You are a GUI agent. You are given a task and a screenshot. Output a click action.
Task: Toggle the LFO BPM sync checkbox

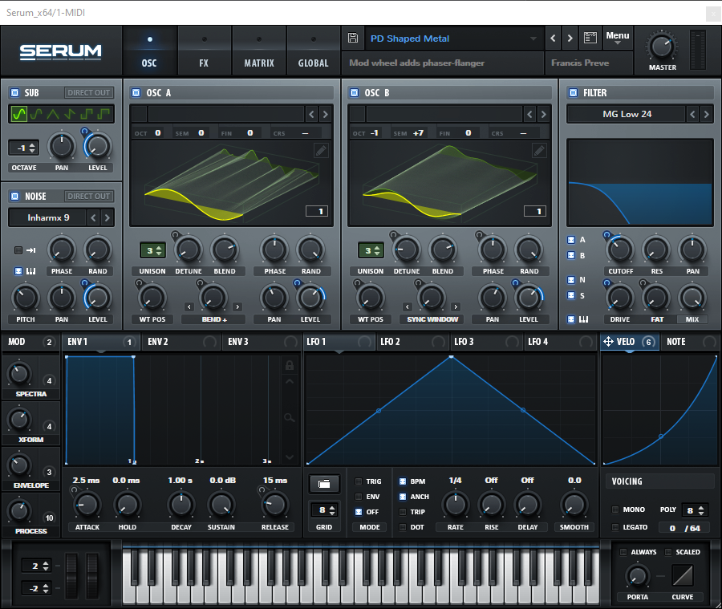point(403,482)
